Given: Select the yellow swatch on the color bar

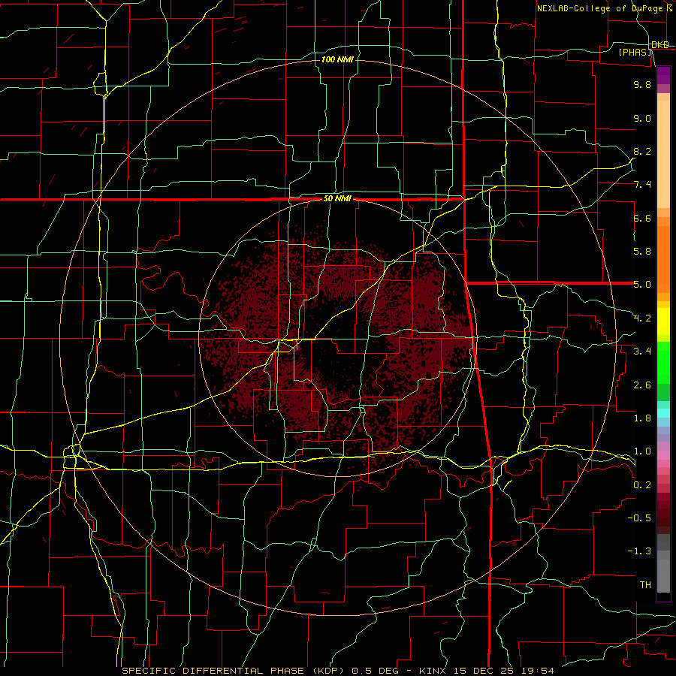Looking at the screenshot, I should (663, 321).
